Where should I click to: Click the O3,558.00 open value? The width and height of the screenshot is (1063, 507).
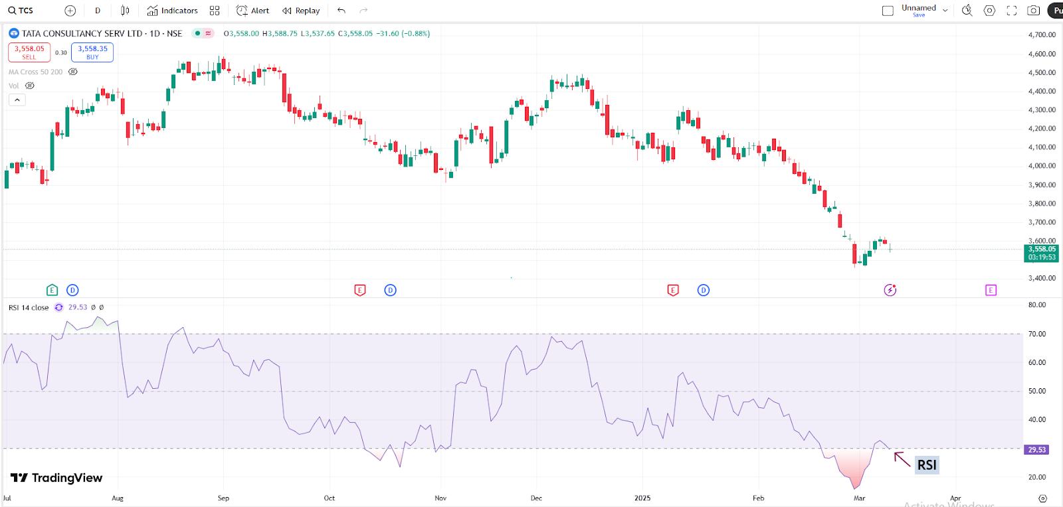coord(241,33)
